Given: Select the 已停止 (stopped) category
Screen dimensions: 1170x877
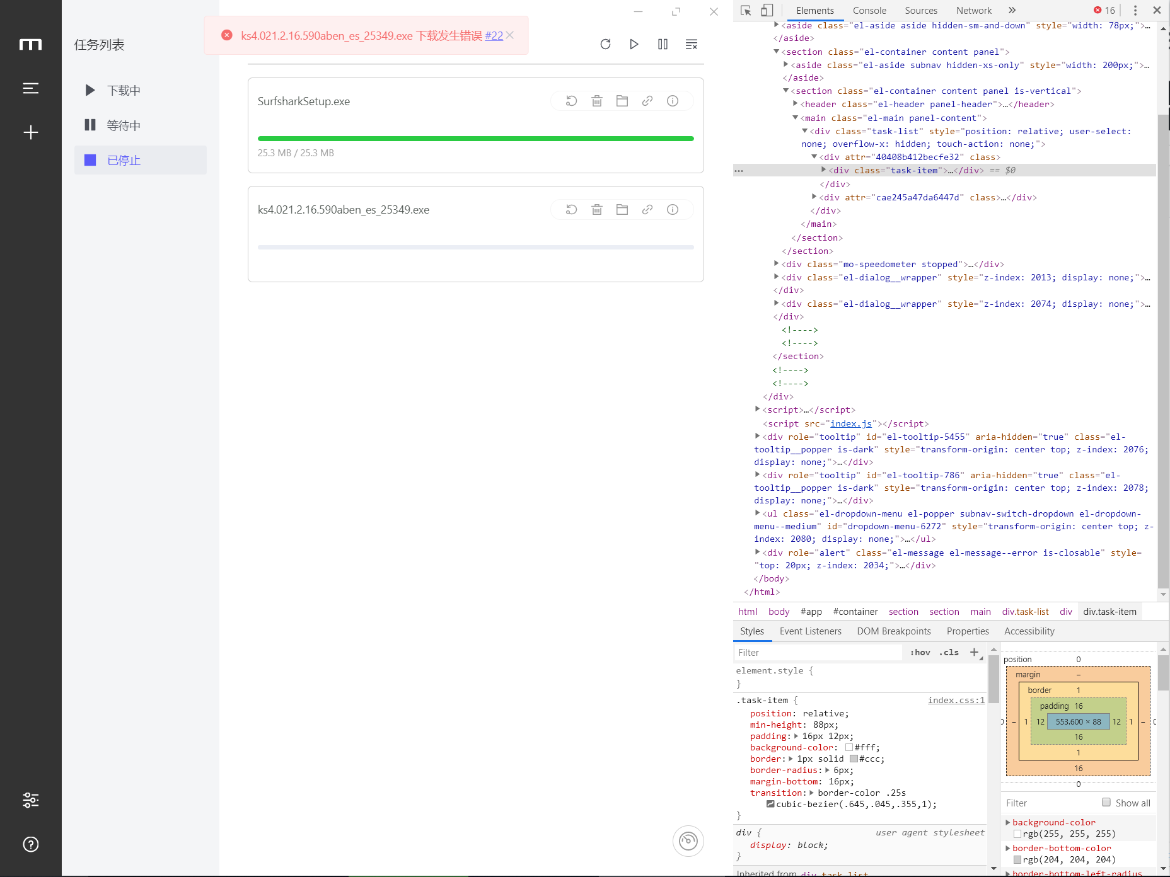Looking at the screenshot, I should tap(141, 160).
